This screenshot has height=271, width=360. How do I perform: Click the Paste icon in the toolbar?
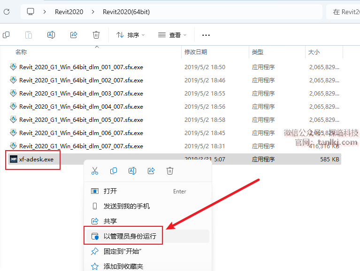pyautogui.click(x=29, y=35)
